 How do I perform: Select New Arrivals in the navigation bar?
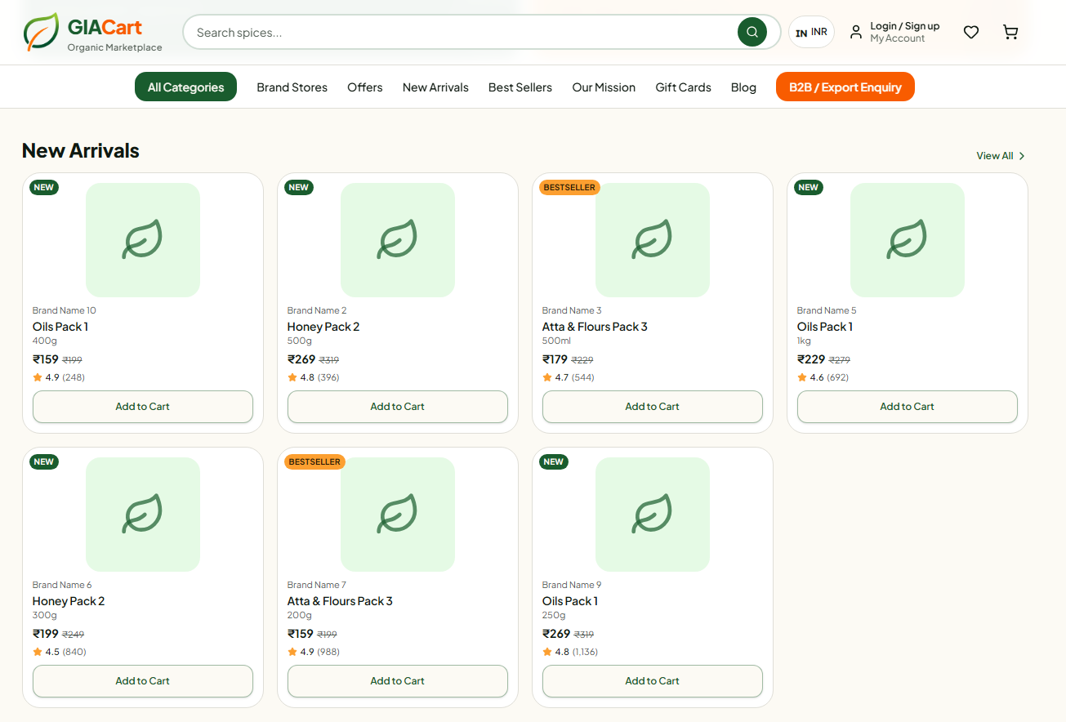click(435, 87)
